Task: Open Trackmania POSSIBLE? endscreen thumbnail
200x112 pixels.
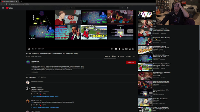Action: click(x=94, y=32)
